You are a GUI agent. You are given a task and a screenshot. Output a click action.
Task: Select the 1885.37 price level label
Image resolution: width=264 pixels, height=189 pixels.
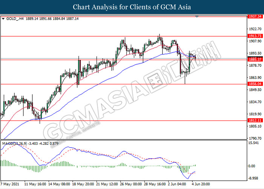pyautogui.click(x=255, y=60)
